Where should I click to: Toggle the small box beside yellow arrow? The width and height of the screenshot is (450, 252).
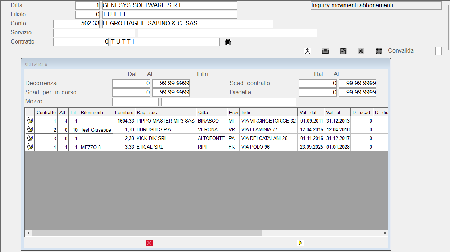(x=342, y=243)
